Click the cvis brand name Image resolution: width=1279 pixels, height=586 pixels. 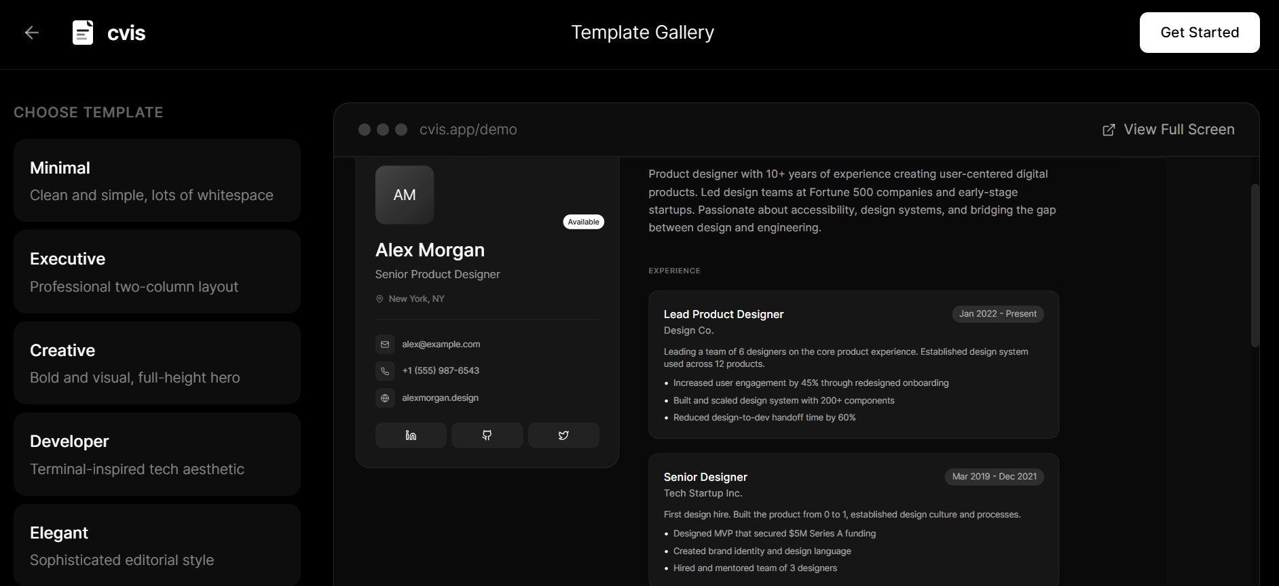126,33
